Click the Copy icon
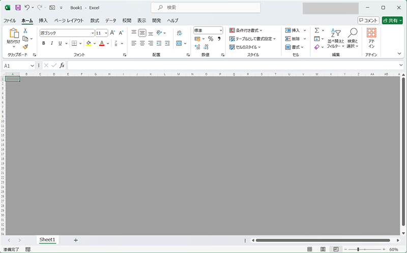 (x=25, y=39)
